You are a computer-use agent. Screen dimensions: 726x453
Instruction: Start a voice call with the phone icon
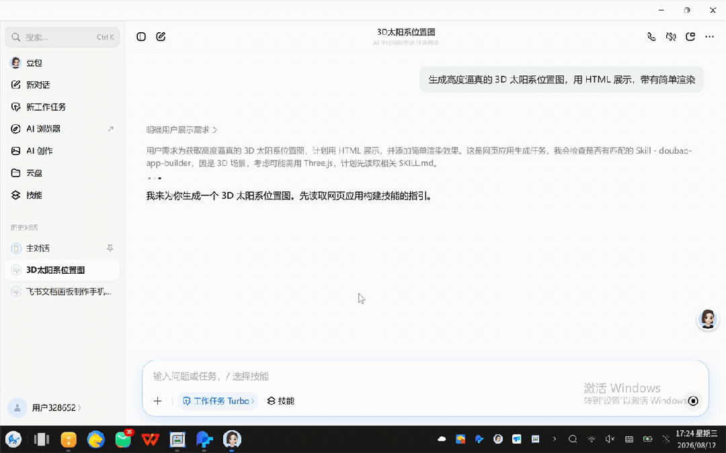tap(651, 36)
